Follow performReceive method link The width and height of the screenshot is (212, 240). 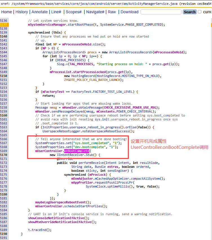[91, 163]
